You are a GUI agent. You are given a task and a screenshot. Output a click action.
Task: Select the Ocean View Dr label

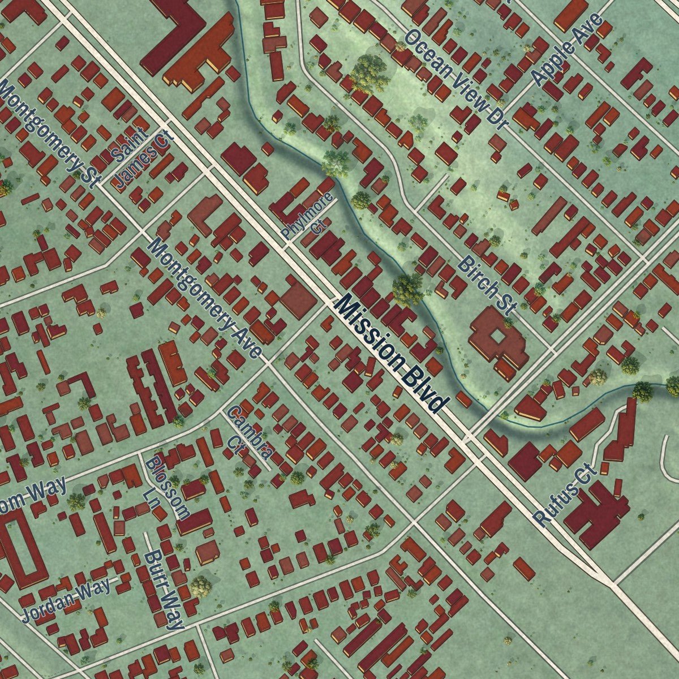tap(457, 80)
